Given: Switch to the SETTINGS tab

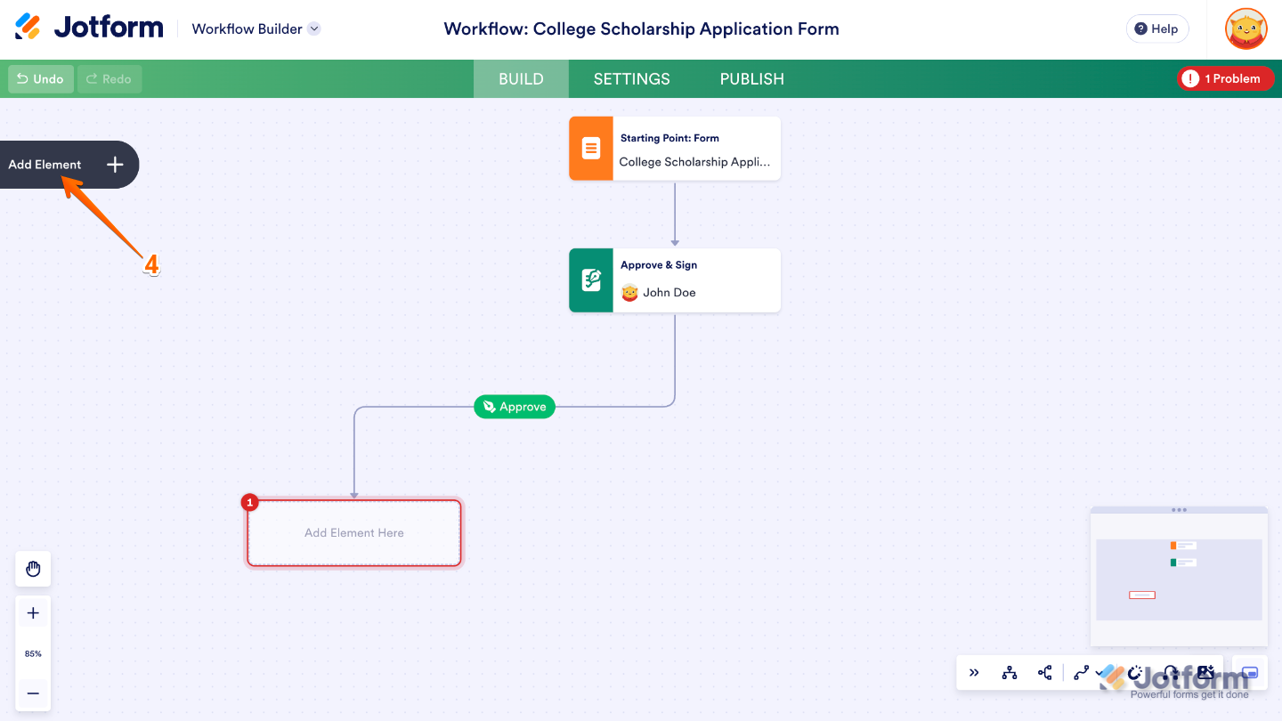Looking at the screenshot, I should (x=631, y=78).
